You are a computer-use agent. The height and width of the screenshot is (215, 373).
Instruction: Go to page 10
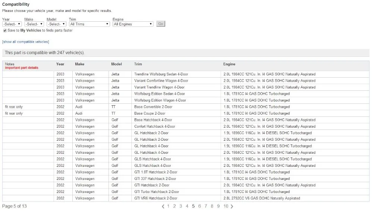pyautogui.click(x=226, y=206)
